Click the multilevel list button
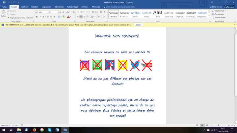This screenshot has width=237, height=133. 88,12
